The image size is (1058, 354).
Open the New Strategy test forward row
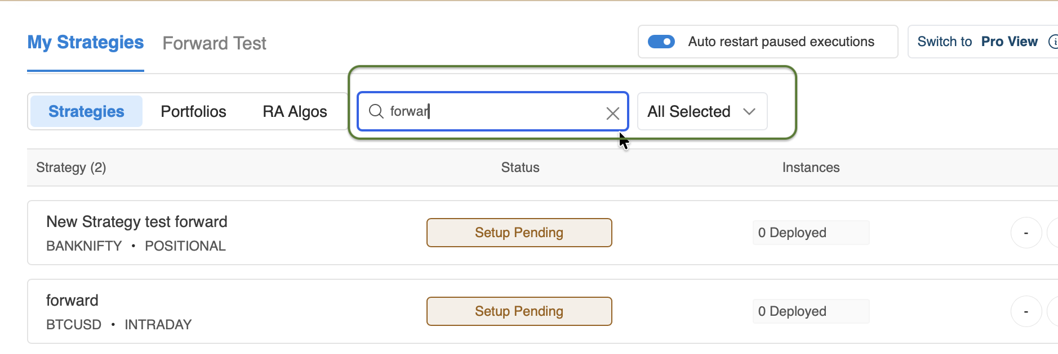coord(137,222)
